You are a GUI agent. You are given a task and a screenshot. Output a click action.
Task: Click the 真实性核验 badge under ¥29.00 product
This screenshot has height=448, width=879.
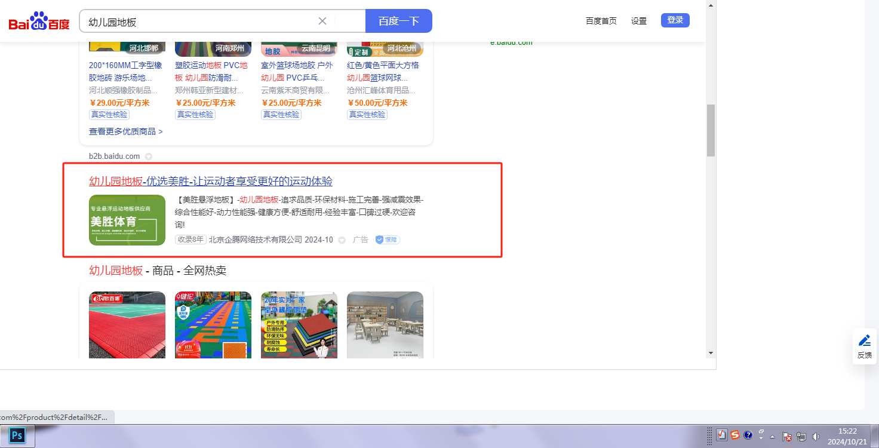click(x=109, y=115)
